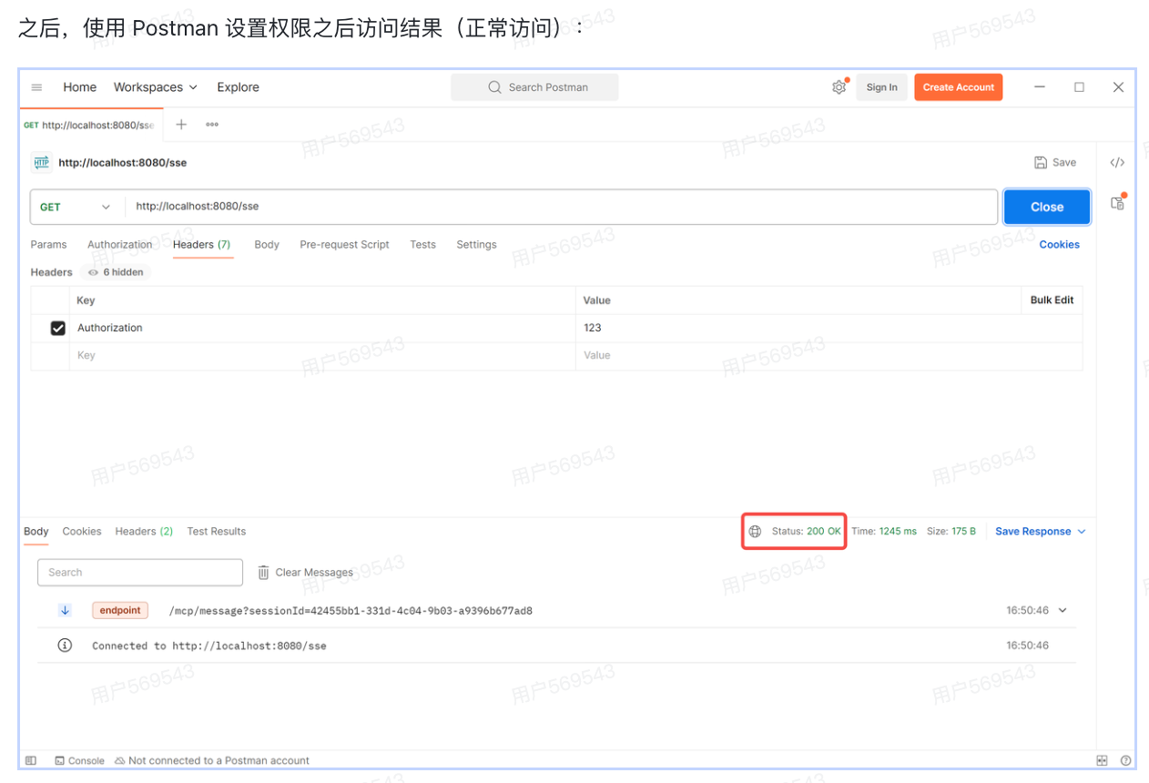Open the response Cookies tab
1149x783 pixels.
(82, 532)
